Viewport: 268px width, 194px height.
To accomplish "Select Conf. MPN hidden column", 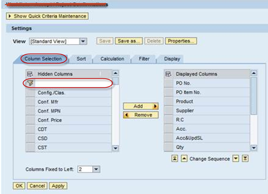I will click(73, 111).
